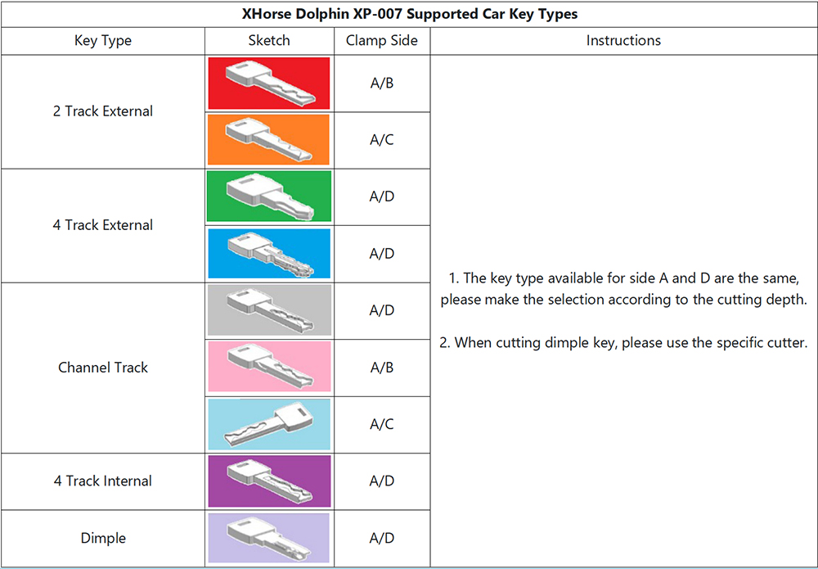This screenshot has height=569, width=818.
Task: Click the gray Channel Track key sketch
Action: pos(268,310)
